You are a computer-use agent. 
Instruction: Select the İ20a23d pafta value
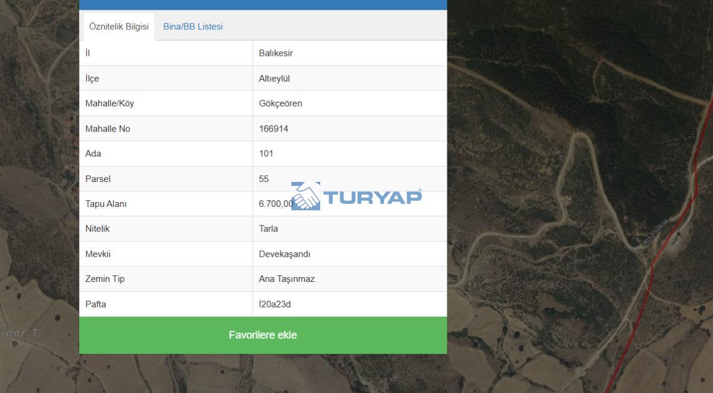pyautogui.click(x=275, y=304)
